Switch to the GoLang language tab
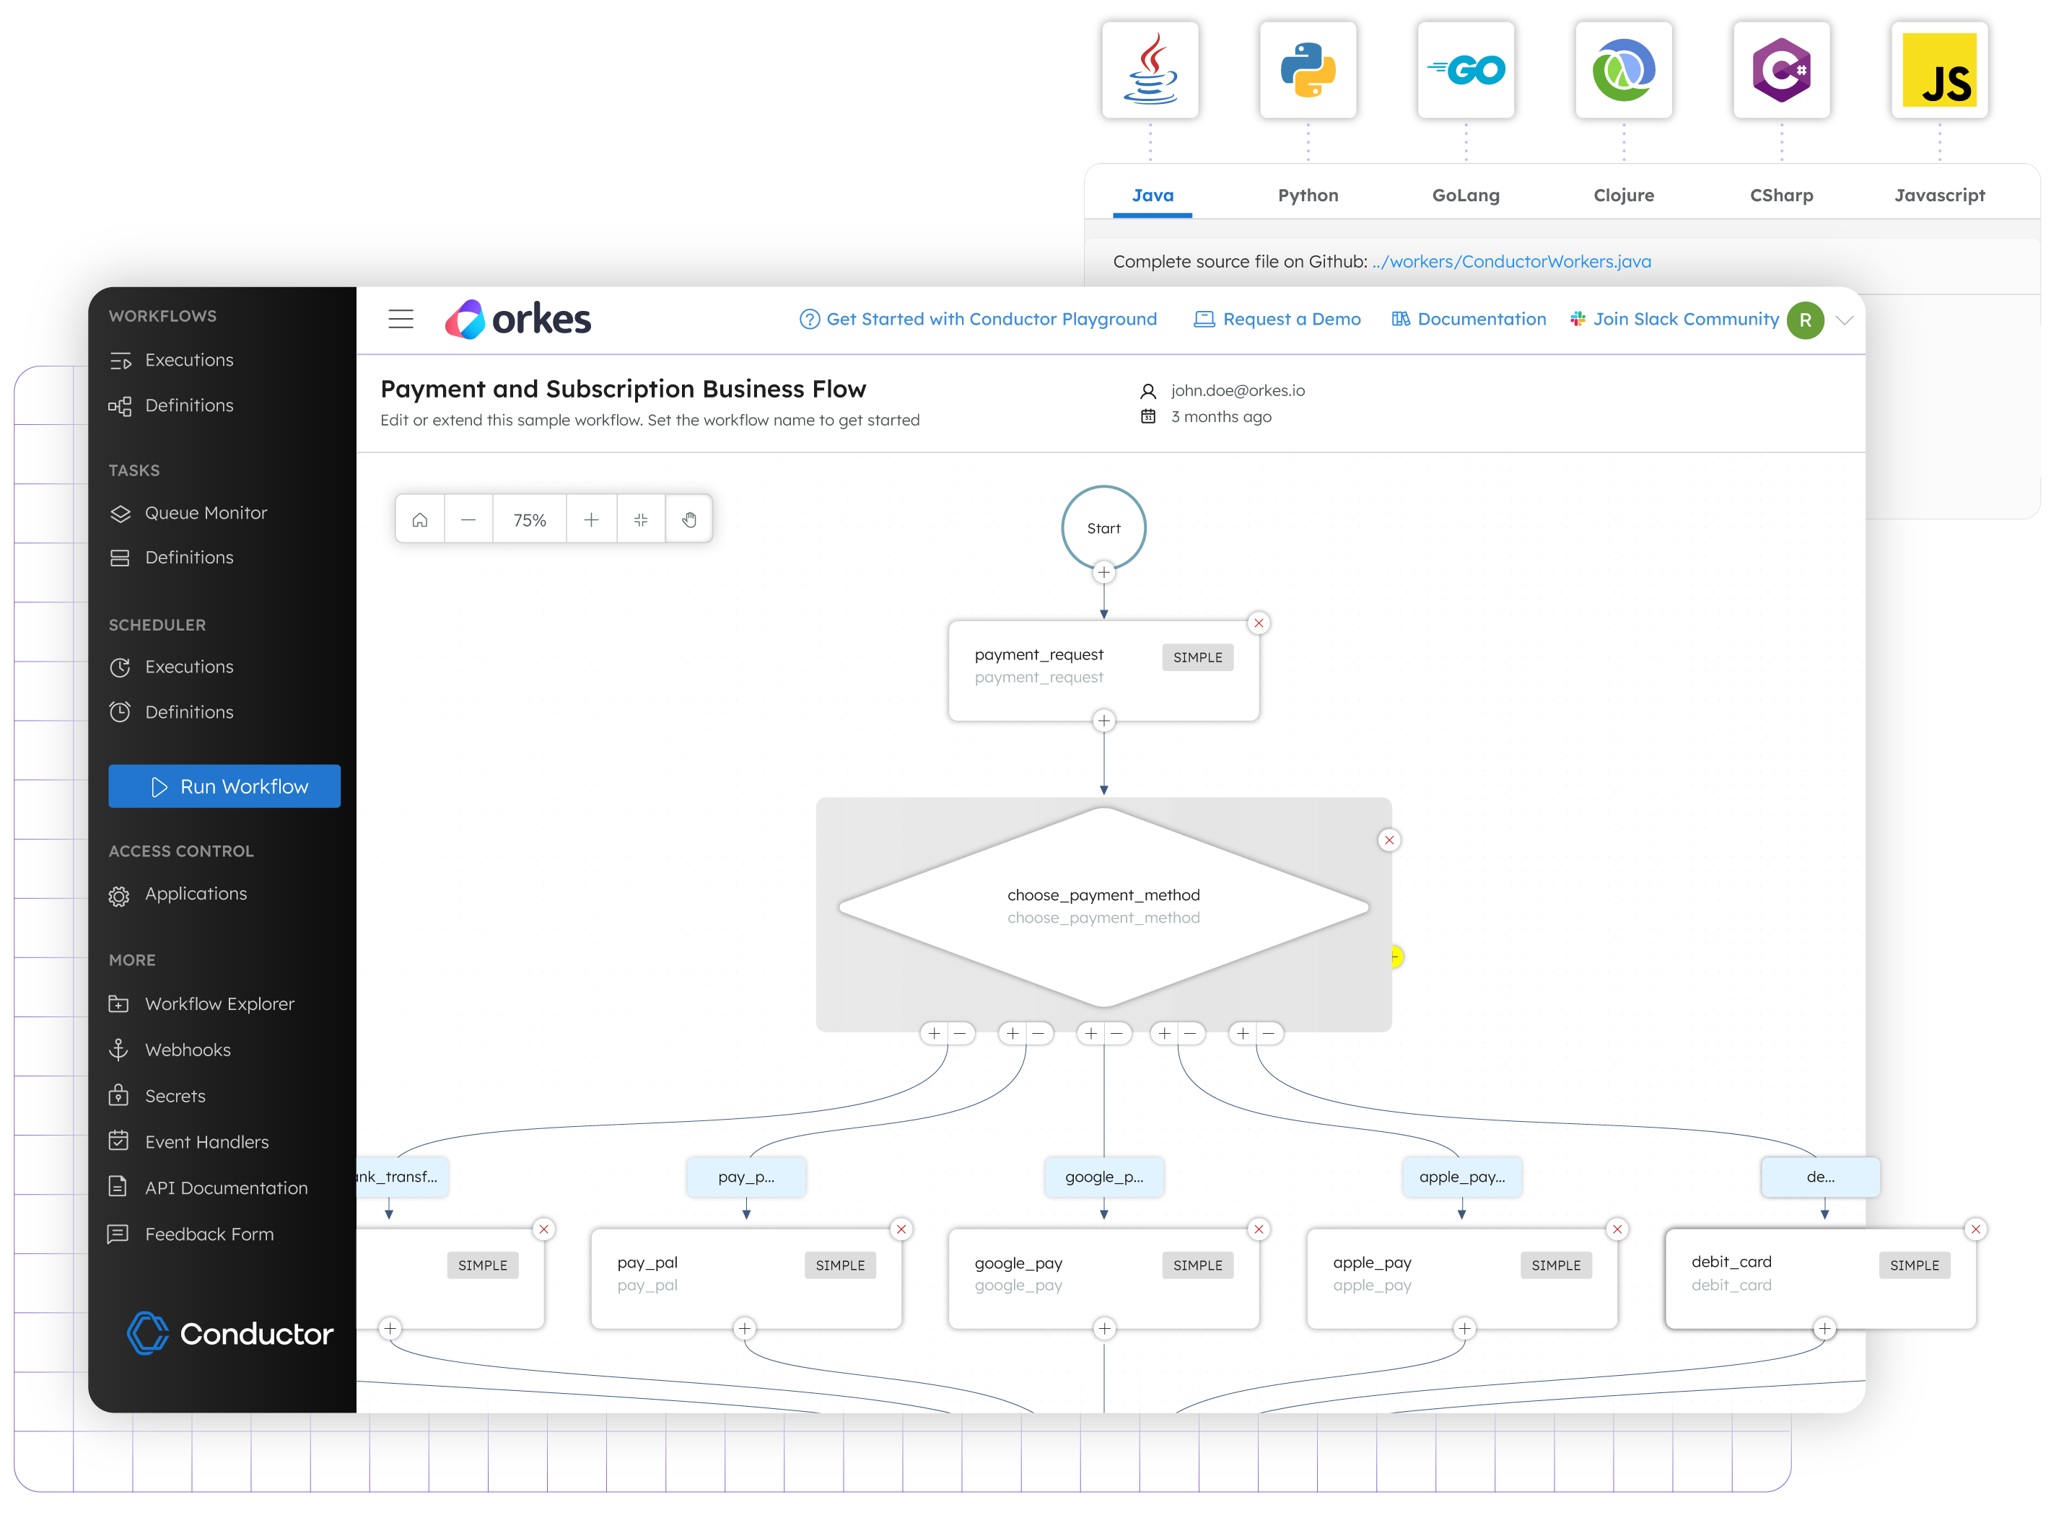Image resolution: width=2064 pixels, height=1515 pixels. point(1465,194)
